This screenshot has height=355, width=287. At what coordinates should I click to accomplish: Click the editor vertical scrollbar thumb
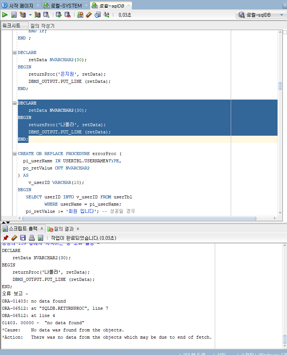[x=280, y=86]
